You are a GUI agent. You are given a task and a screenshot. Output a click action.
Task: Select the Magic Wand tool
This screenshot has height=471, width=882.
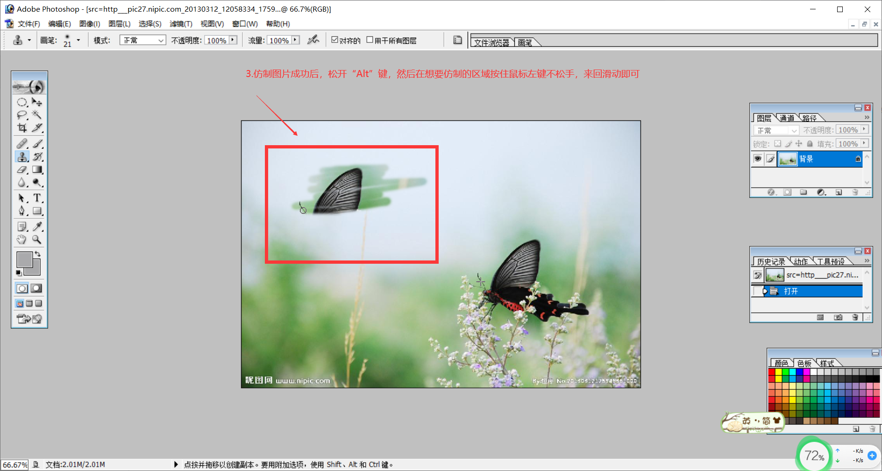(37, 114)
